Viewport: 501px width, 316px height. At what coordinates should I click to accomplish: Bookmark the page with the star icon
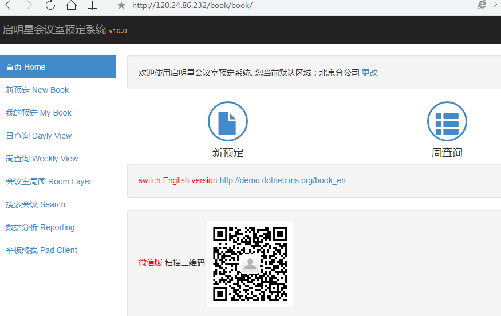[x=121, y=5]
